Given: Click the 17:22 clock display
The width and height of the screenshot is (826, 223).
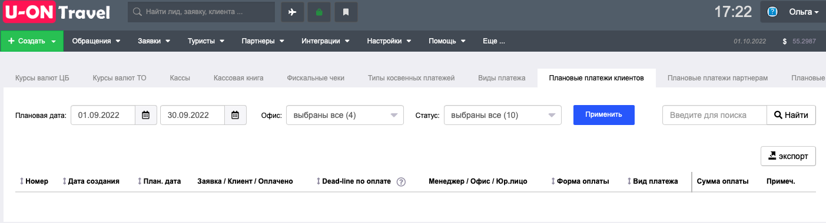Looking at the screenshot, I should (x=733, y=12).
